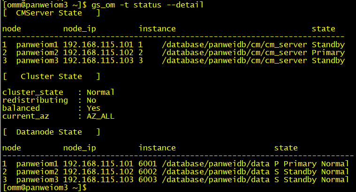Click the balanced value Yes

pyautogui.click(x=93, y=108)
